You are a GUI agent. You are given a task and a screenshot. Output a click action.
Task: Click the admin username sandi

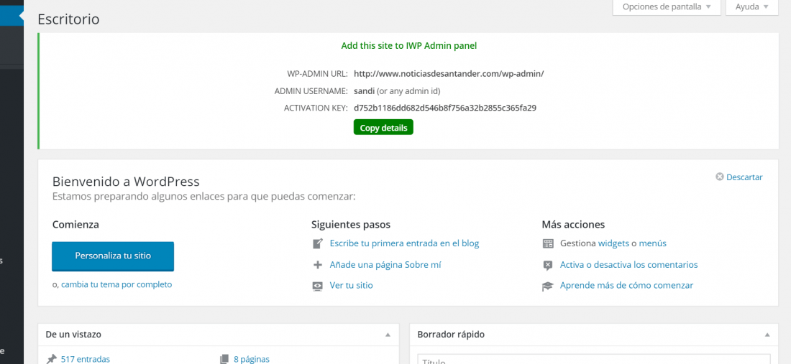coord(365,91)
